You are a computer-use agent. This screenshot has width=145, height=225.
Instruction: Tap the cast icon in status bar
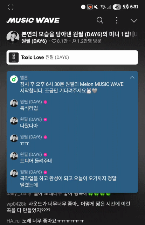click(90, 7)
